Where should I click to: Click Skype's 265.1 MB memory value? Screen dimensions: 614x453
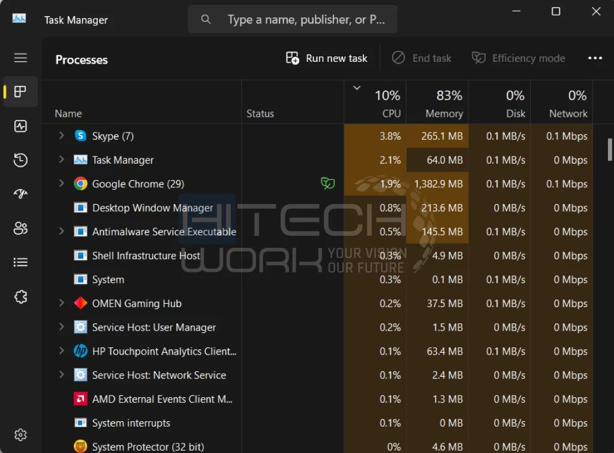(442, 136)
